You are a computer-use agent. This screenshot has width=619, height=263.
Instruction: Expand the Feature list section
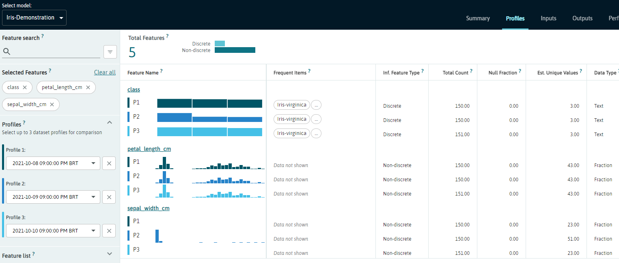pos(109,254)
